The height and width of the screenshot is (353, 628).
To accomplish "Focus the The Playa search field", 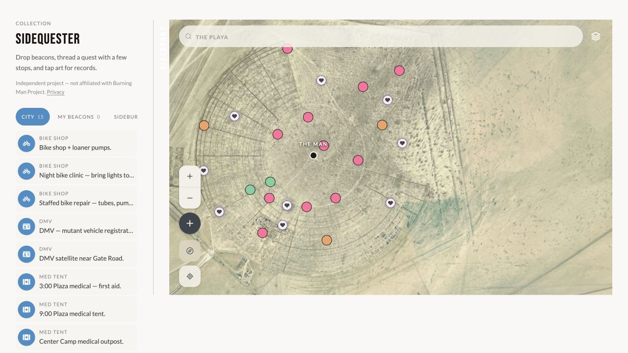I will [x=381, y=36].
